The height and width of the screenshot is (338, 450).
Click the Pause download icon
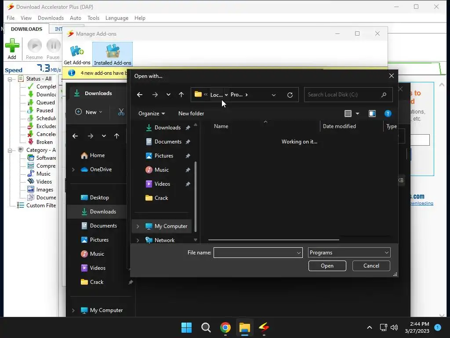[53, 45]
